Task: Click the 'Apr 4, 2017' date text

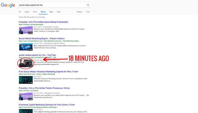Action: click(x=37, y=76)
